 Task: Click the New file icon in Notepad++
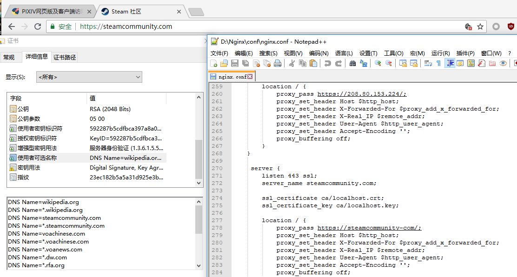point(214,63)
